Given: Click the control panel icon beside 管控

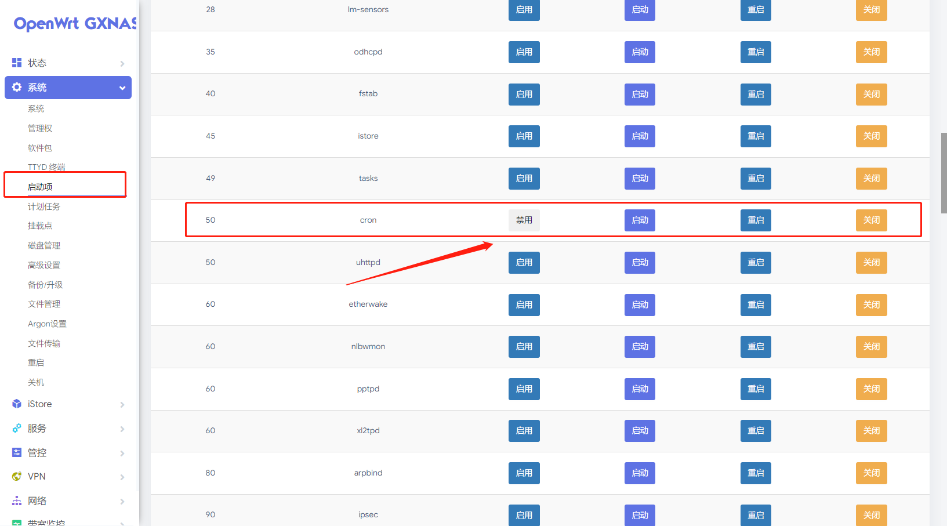Looking at the screenshot, I should [17, 452].
